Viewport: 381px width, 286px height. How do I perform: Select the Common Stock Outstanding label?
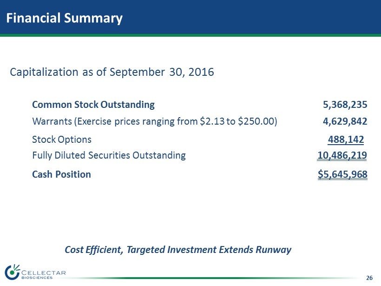coord(93,104)
